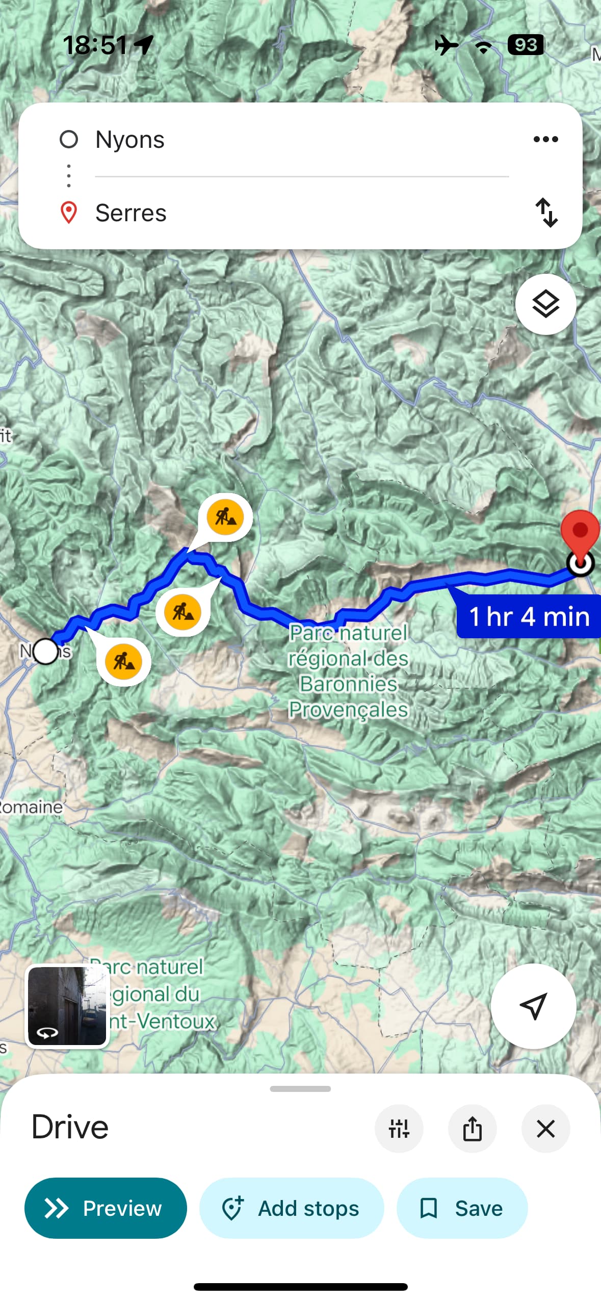Tap the re-center location arrow button
Screen dimensions: 601x1303
pos(533,1006)
